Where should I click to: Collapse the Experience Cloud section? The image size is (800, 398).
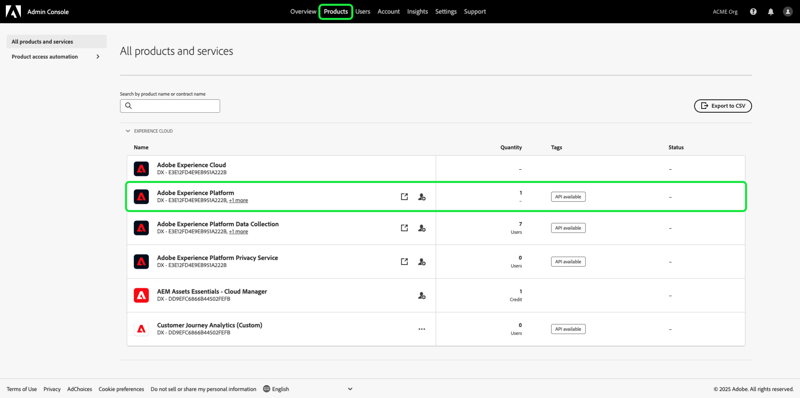click(128, 131)
